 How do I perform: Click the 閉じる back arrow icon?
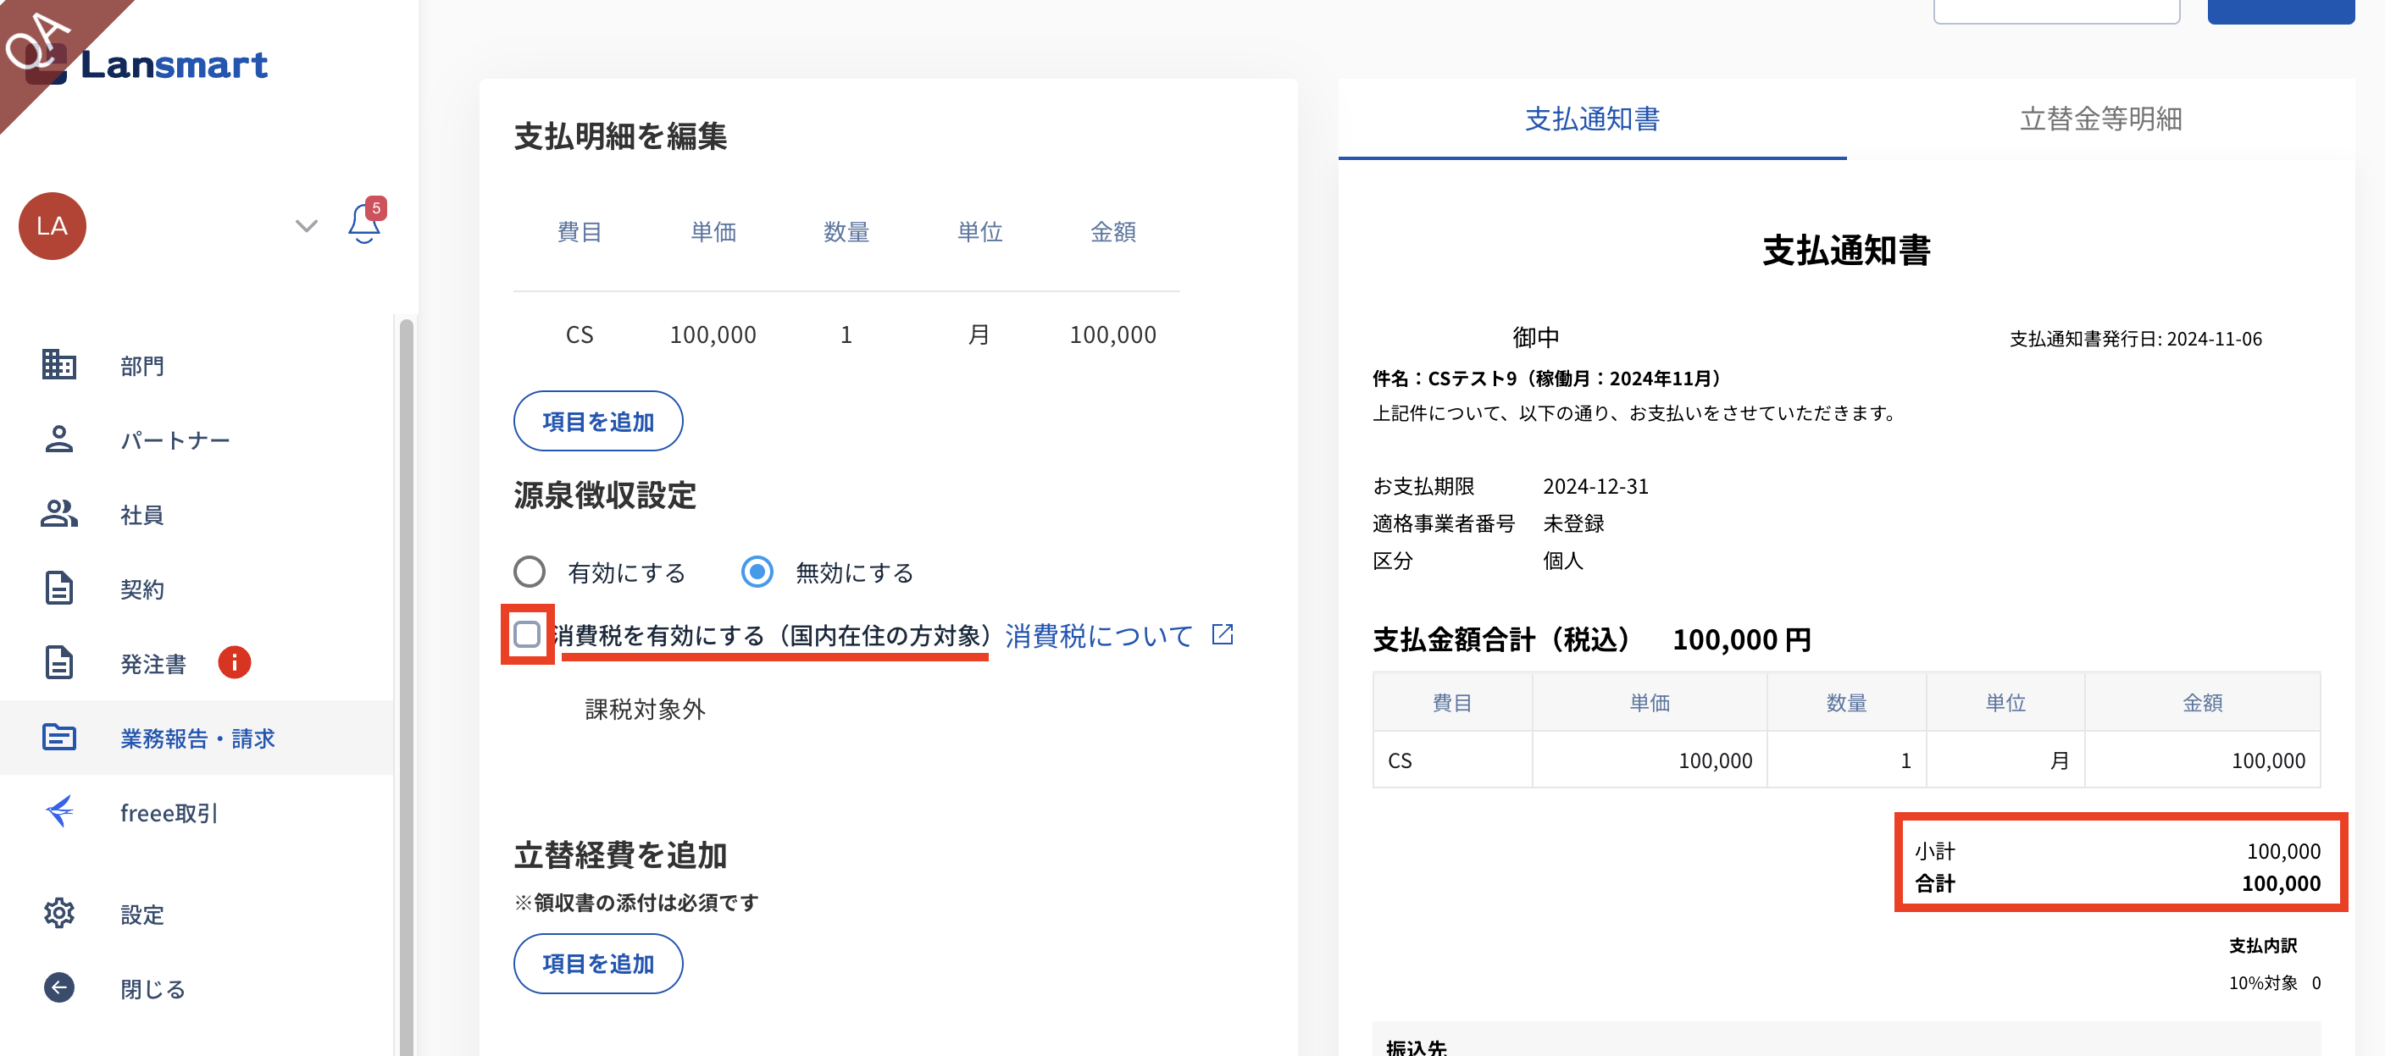[x=58, y=987]
